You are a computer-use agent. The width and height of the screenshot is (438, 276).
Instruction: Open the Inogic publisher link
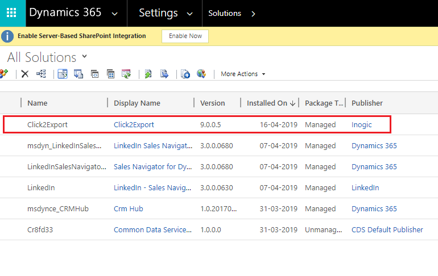click(x=361, y=124)
